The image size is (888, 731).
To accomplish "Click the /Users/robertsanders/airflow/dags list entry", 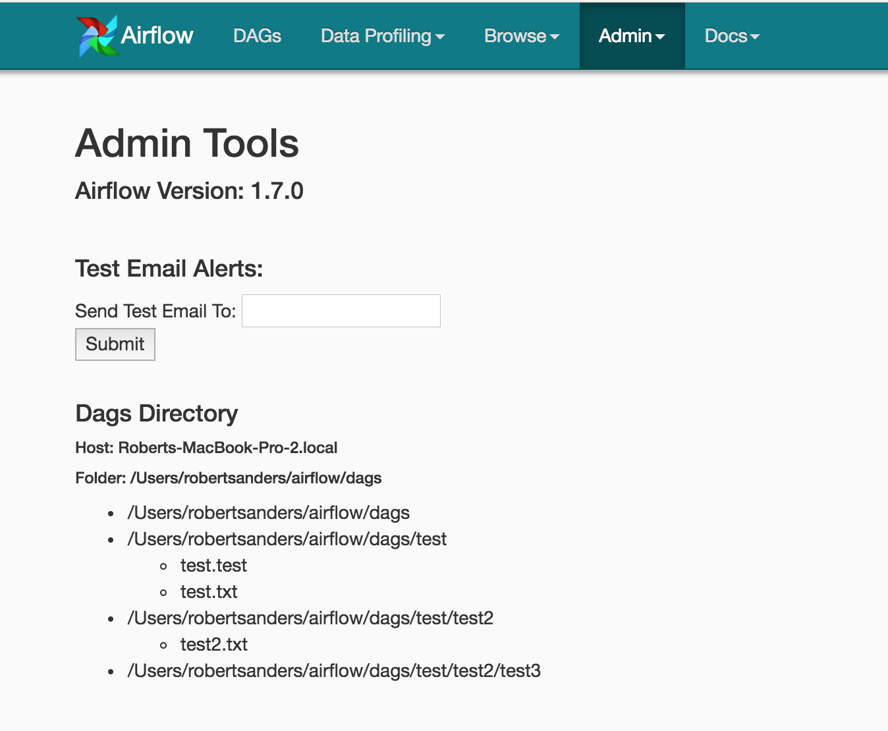I will tap(269, 512).
